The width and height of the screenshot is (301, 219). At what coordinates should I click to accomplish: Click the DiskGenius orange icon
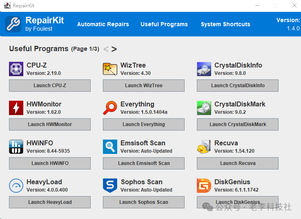pyautogui.click(x=204, y=185)
